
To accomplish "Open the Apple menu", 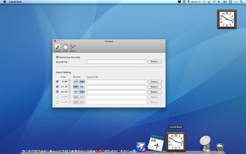I will (5, 2).
